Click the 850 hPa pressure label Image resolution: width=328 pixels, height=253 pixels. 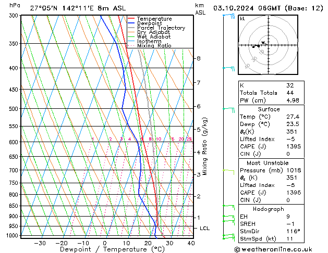pyautogui.click(x=15, y=206)
